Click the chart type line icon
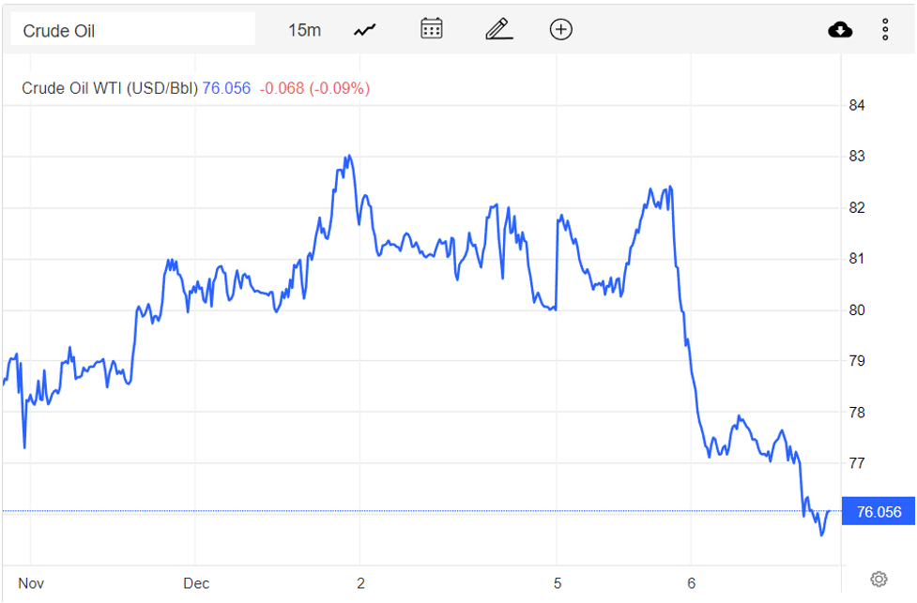This screenshot has height=603, width=917. 364,30
